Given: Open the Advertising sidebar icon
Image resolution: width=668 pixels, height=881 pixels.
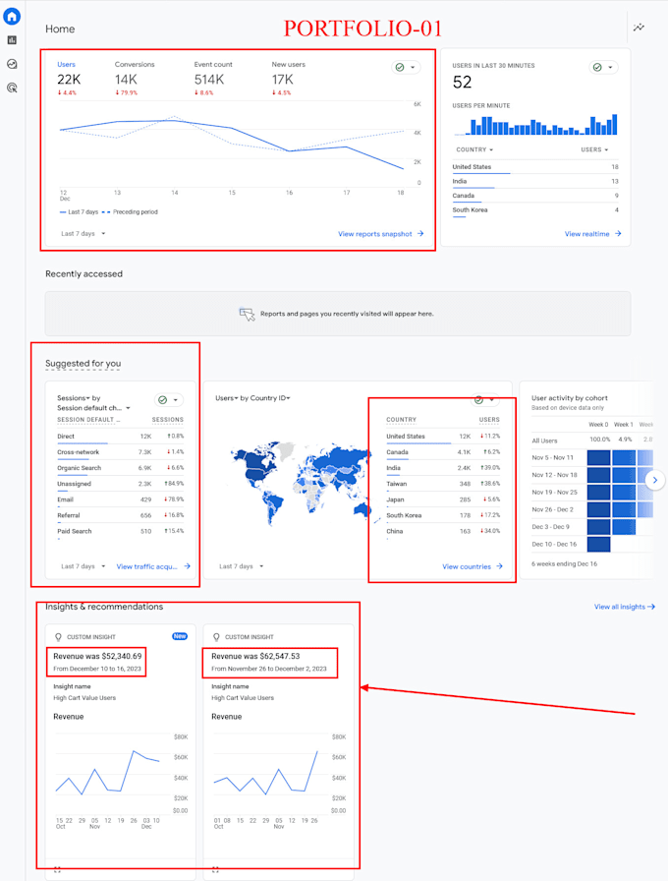Looking at the screenshot, I should point(12,88).
